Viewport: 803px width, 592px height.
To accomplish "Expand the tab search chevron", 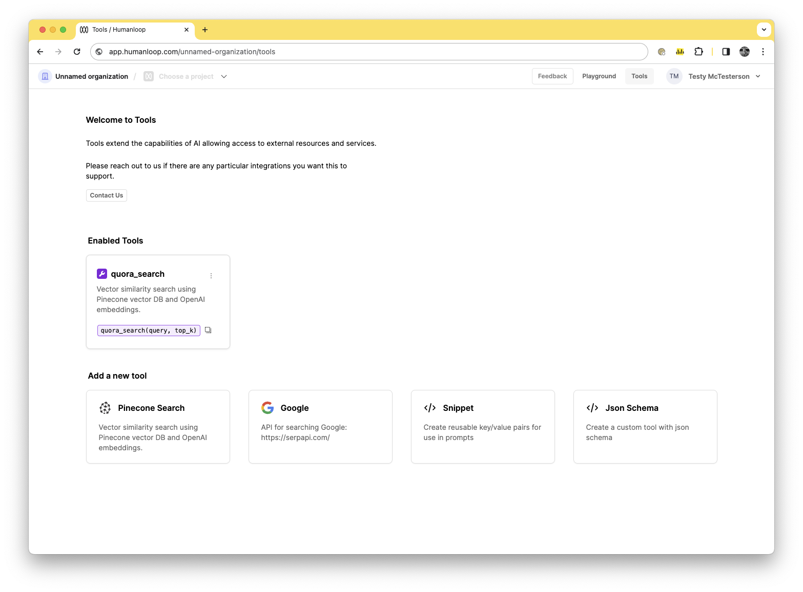I will tap(764, 29).
